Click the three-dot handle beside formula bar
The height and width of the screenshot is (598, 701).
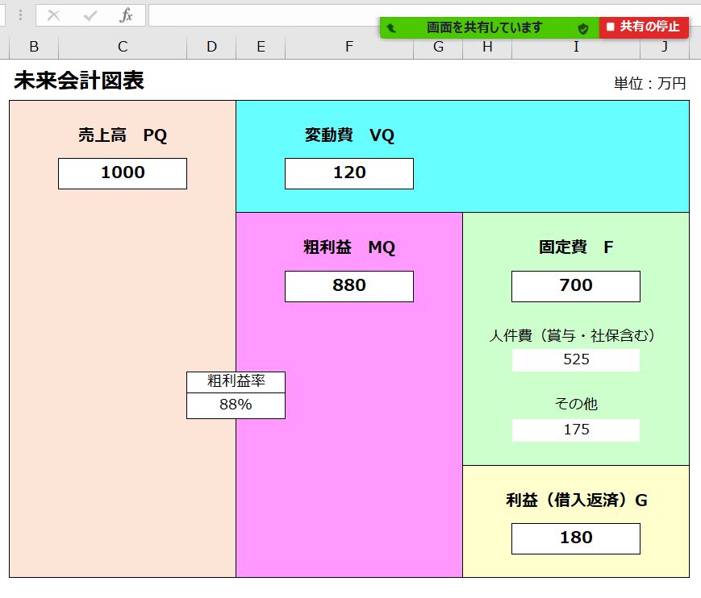pyautogui.click(x=20, y=15)
